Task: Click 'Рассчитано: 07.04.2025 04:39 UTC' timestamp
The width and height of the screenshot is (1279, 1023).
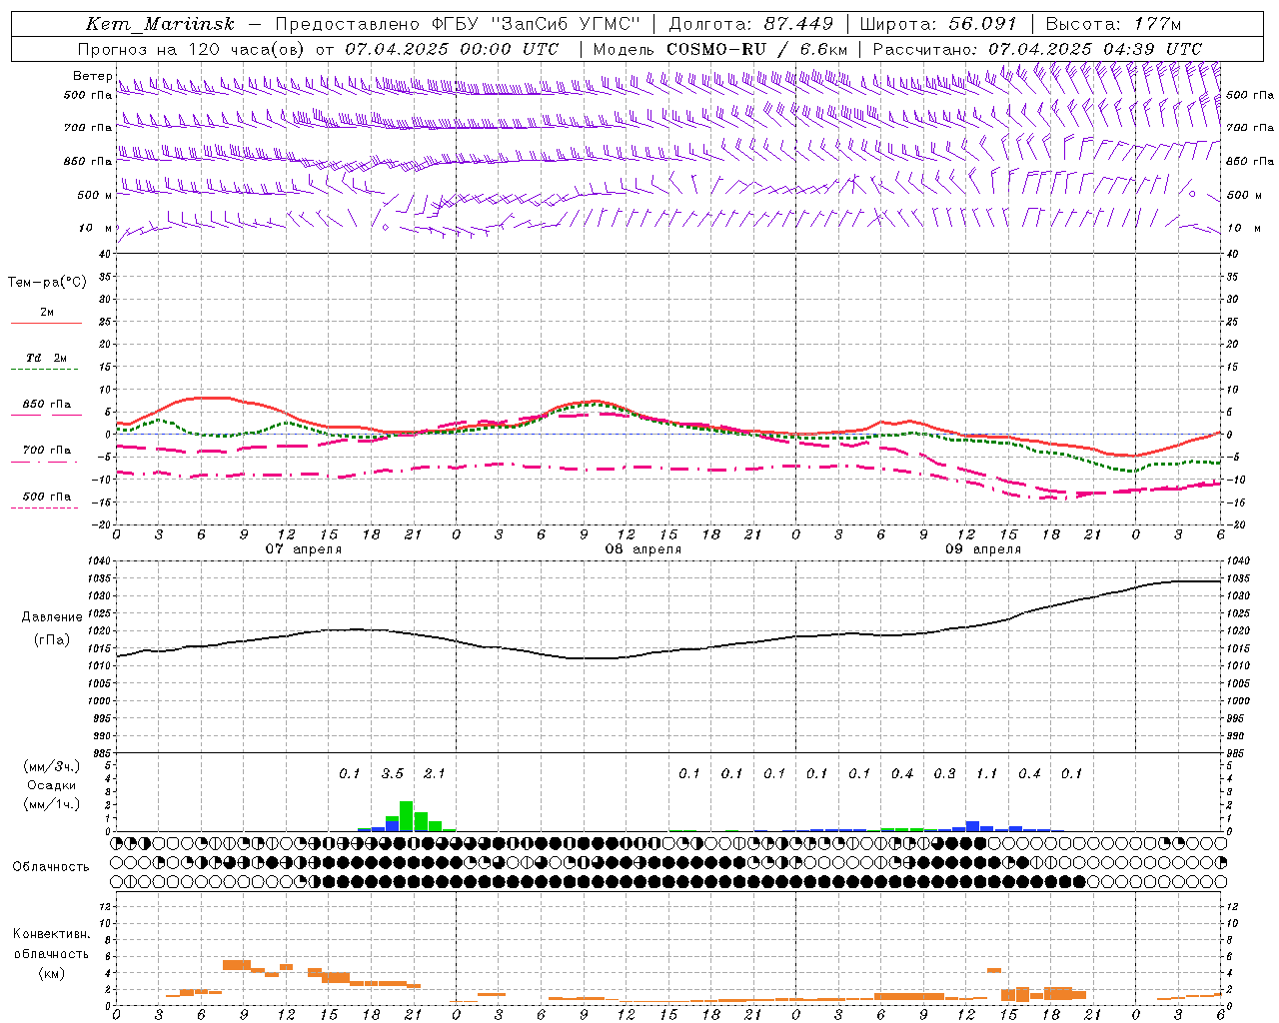Action: point(1037,49)
